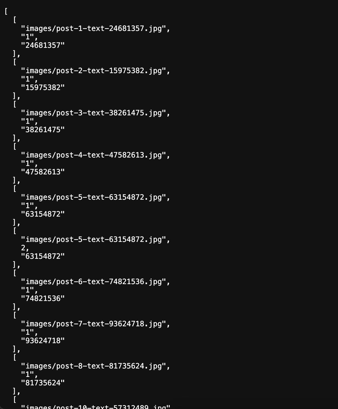338x409 pixels.
Task: Click the standalone "24681357" value
Action: point(43,45)
